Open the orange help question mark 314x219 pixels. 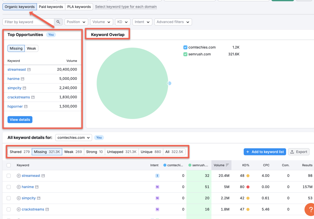point(309,209)
